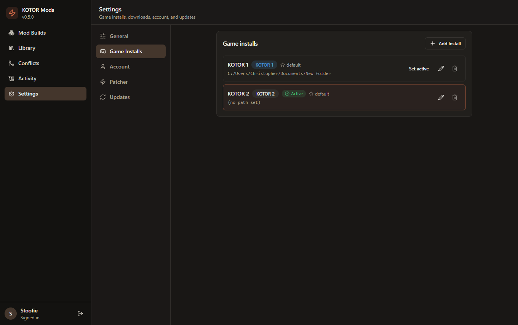Open the Patcher settings tab
The width and height of the screenshot is (518, 325).
tap(131, 82)
